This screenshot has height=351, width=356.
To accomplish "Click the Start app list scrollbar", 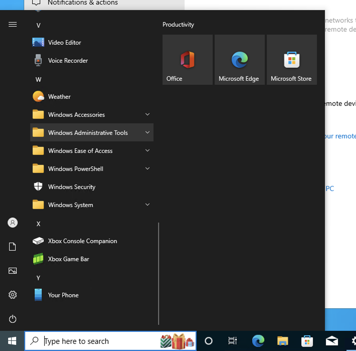I will 159,274.
